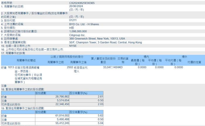Select the shareholder name Citigroup Inc.

click(77, 35)
